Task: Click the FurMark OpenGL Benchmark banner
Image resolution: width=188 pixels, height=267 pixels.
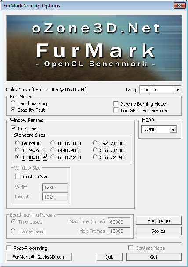Action: pos(94,48)
